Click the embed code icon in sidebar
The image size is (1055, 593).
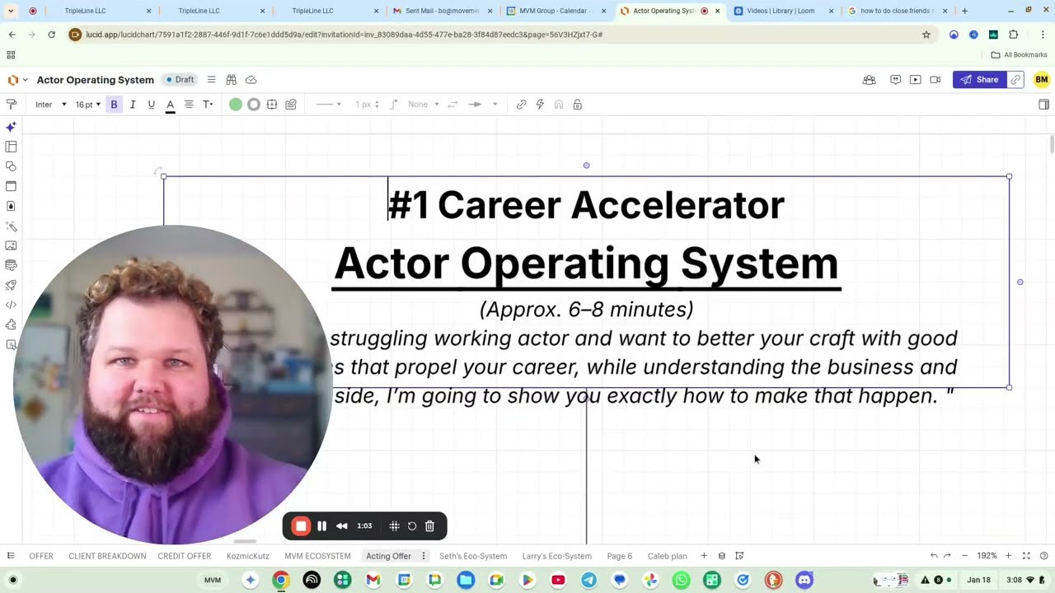tap(11, 305)
